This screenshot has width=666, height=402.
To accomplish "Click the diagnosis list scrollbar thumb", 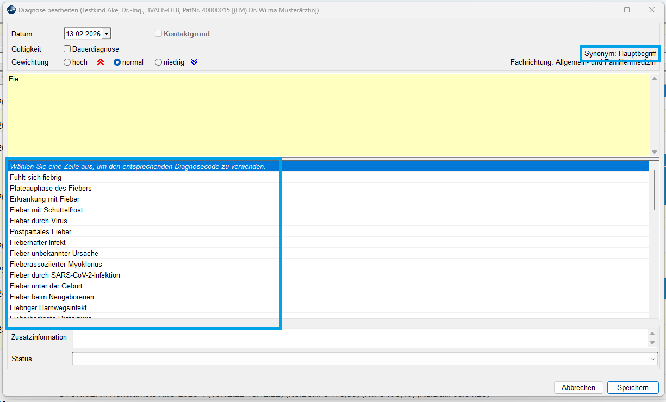I will click(655, 189).
